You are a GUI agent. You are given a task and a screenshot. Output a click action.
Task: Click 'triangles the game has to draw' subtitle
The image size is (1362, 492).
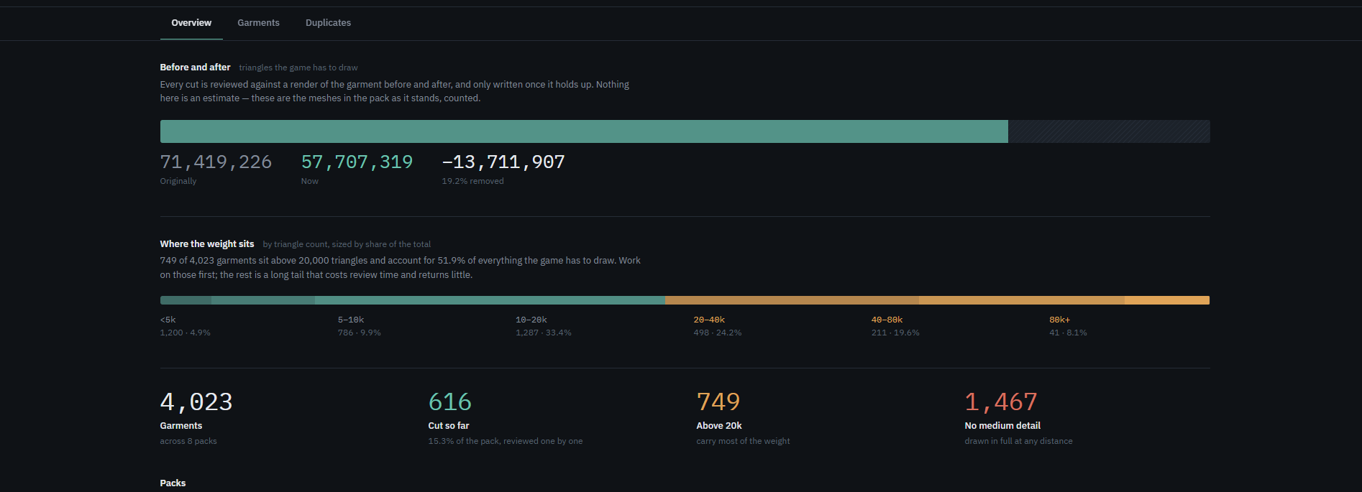[x=298, y=68]
